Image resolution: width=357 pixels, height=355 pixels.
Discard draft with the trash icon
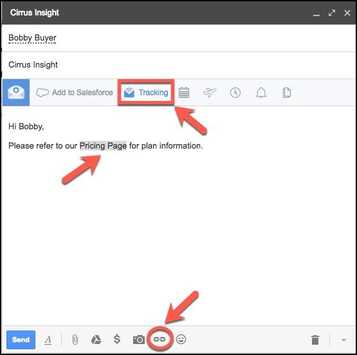[x=315, y=340]
